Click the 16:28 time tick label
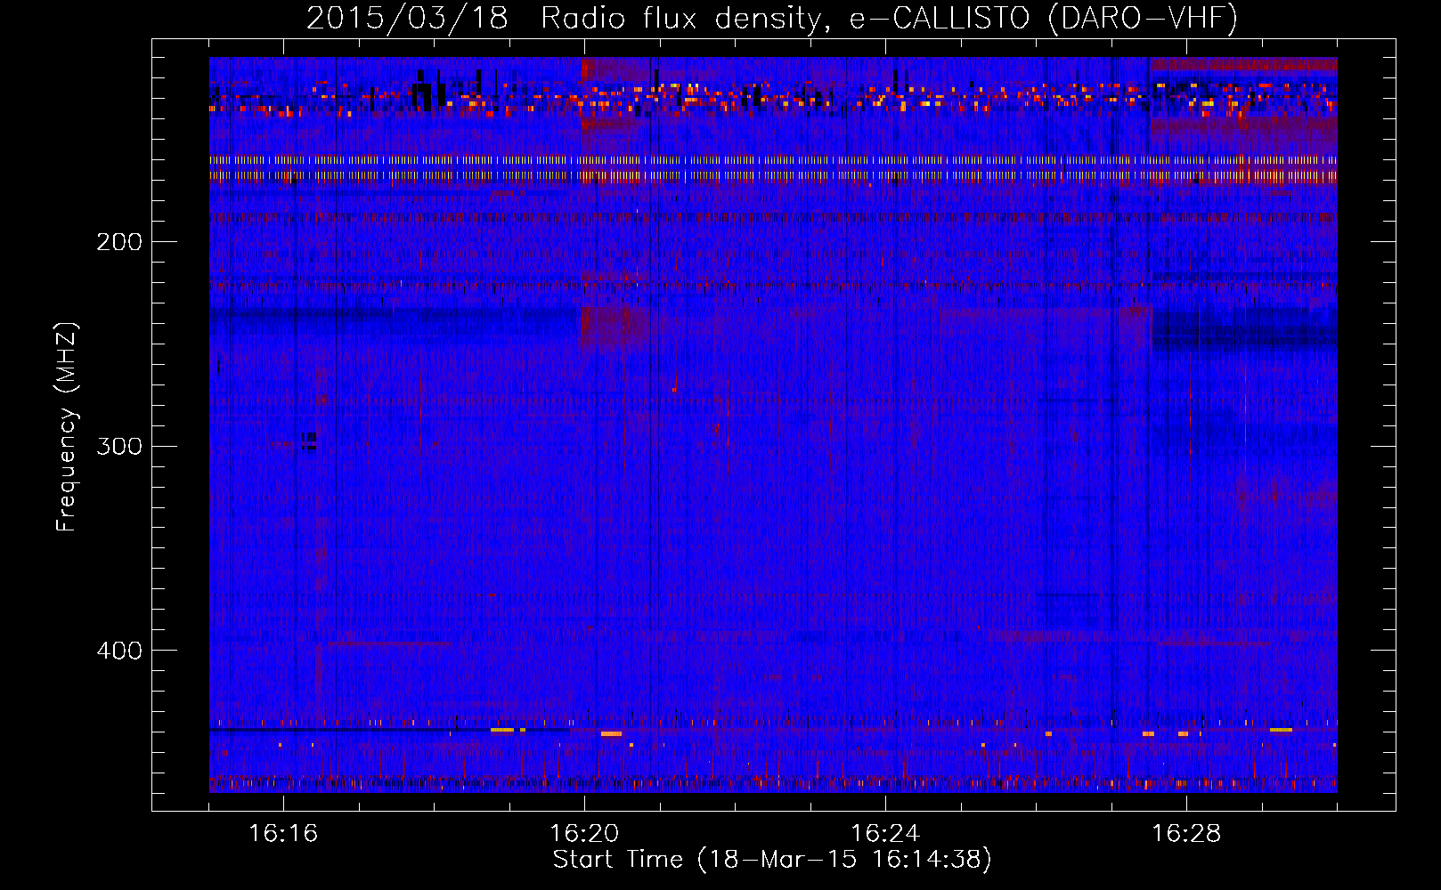 1186,833
